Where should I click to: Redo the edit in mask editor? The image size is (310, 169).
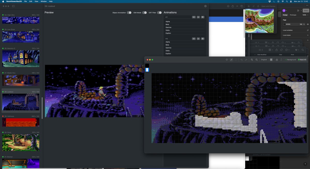(246, 60)
